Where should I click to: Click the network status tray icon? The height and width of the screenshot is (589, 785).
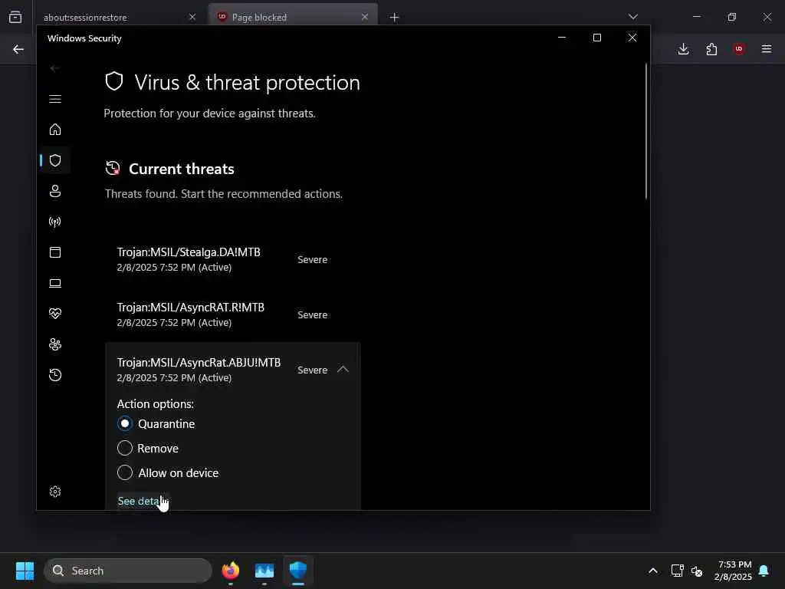point(677,571)
